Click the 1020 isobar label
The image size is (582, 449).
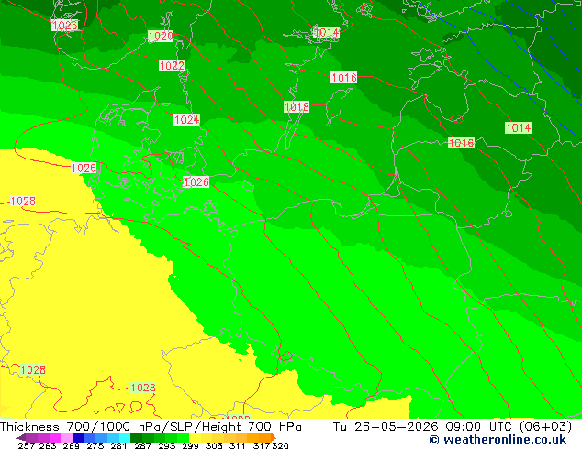pyautogui.click(x=161, y=36)
